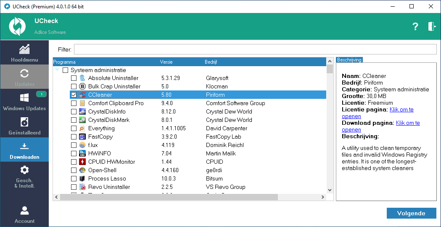This screenshot has height=227, width=441.
Task: Click the Absolute Uninstaller program icon
Action: point(82,78)
